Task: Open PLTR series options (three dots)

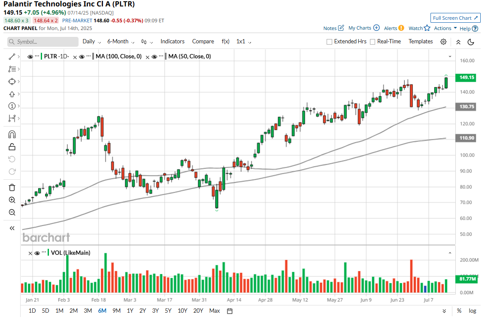Action: [37, 56]
